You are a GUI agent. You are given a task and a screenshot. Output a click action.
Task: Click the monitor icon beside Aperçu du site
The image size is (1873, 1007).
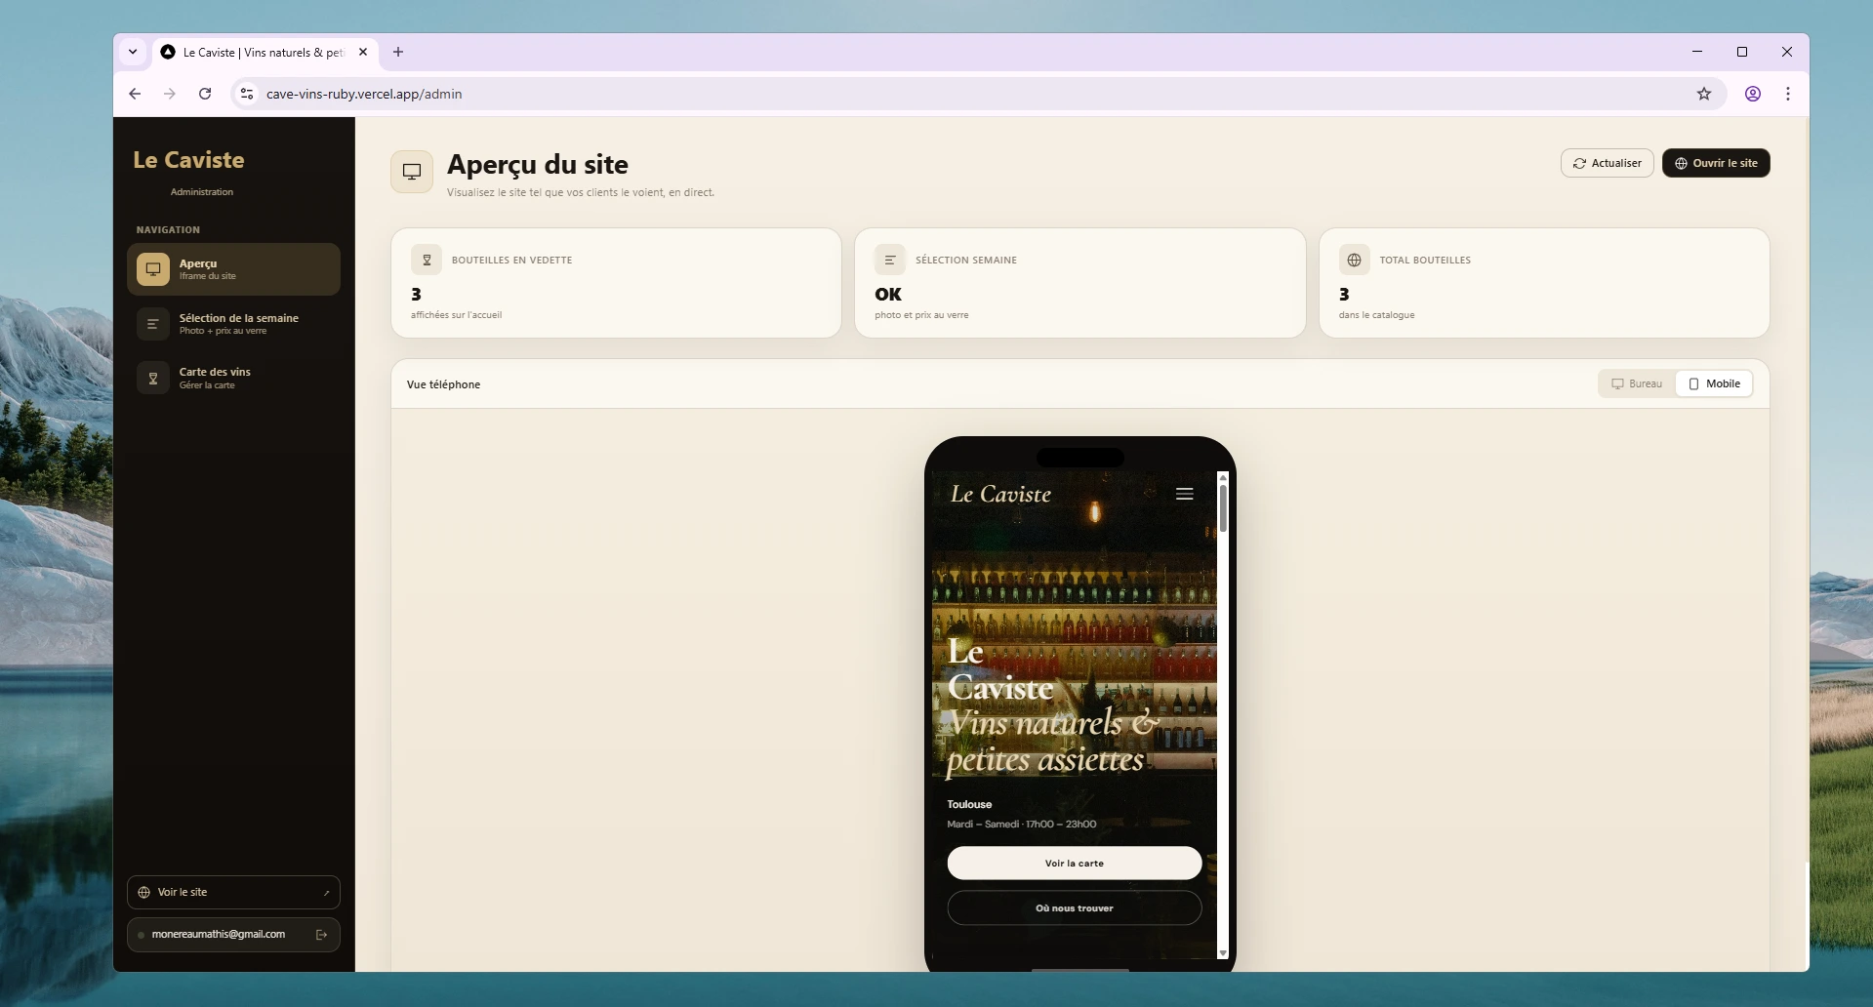[x=412, y=172]
